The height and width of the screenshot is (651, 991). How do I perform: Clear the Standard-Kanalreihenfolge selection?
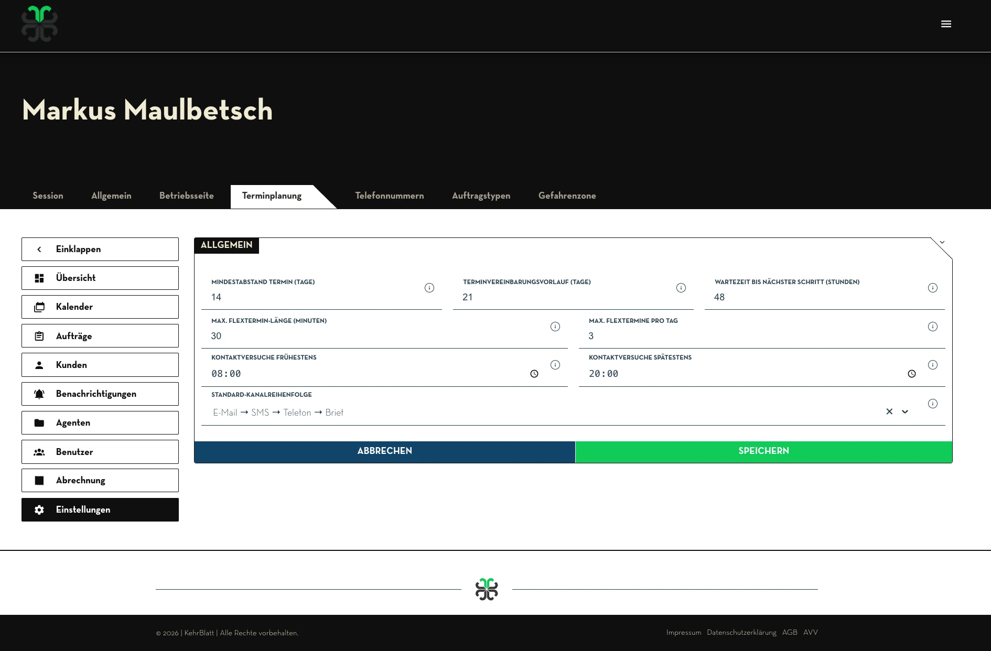889,412
